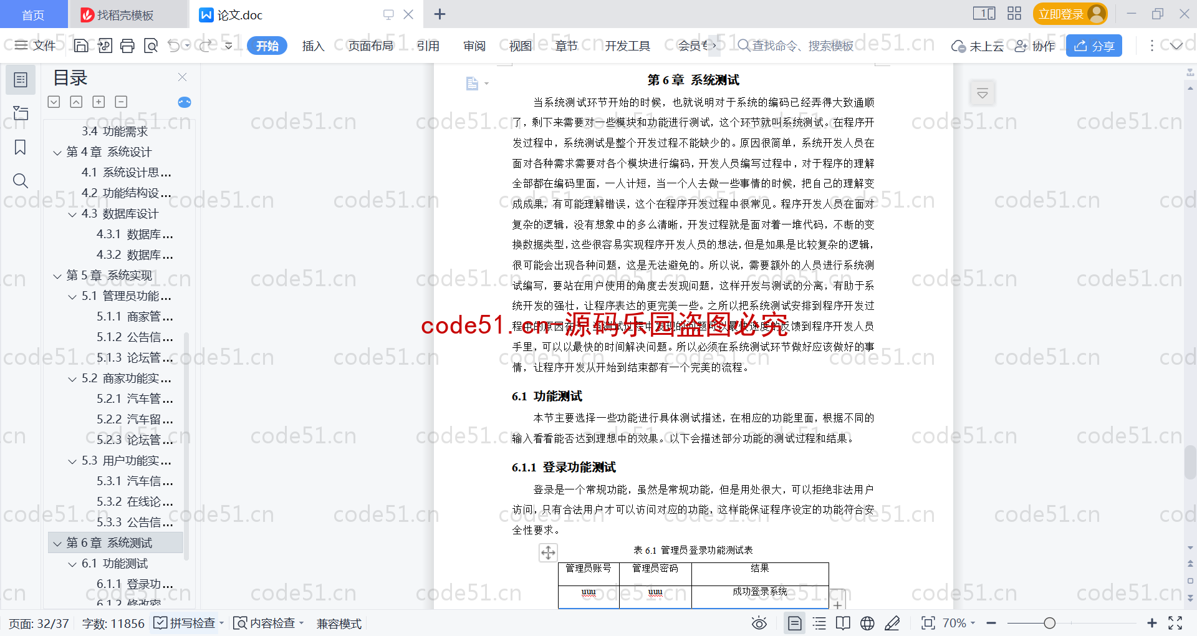Image resolution: width=1197 pixels, height=636 pixels.
Task: Select the 引用 ribbon tab
Action: (x=428, y=46)
